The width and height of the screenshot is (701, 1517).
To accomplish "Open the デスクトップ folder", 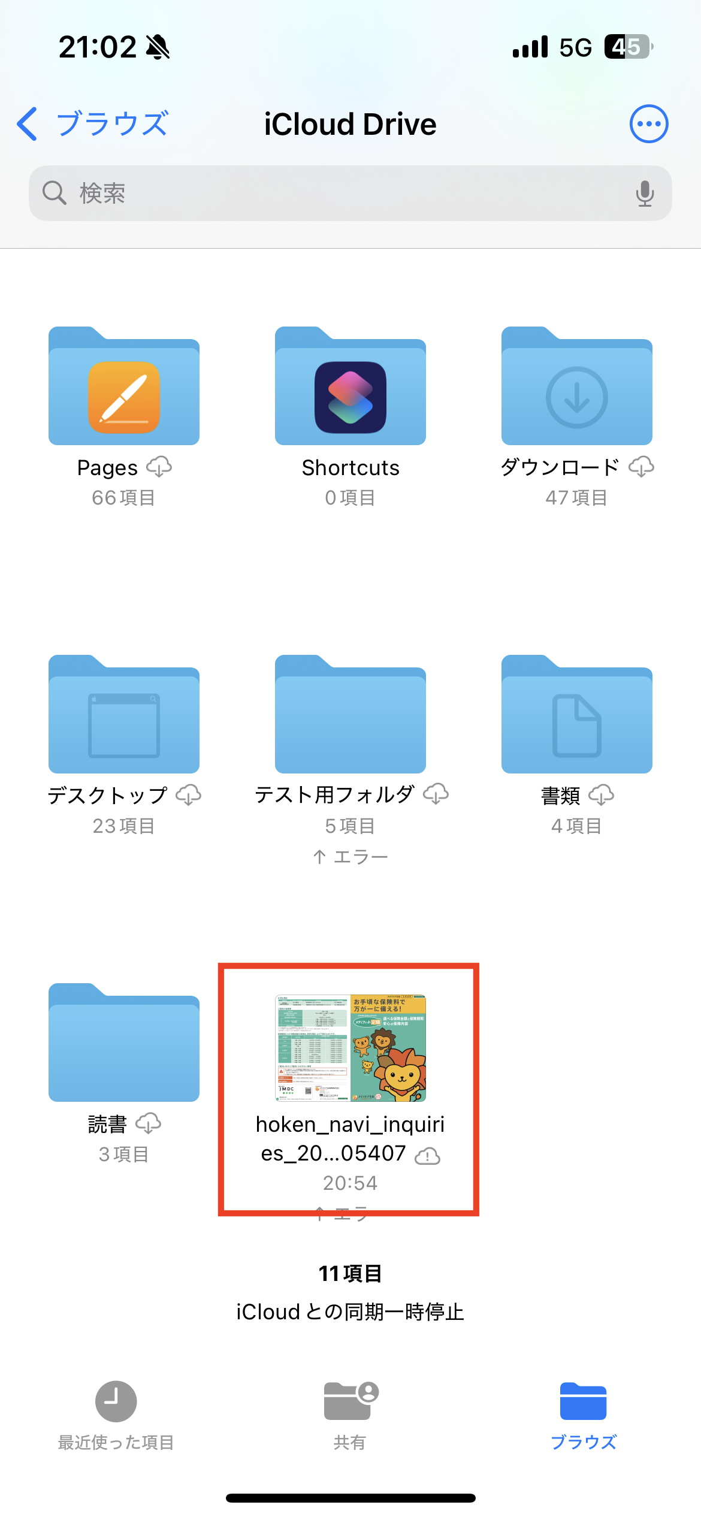I will point(124,714).
